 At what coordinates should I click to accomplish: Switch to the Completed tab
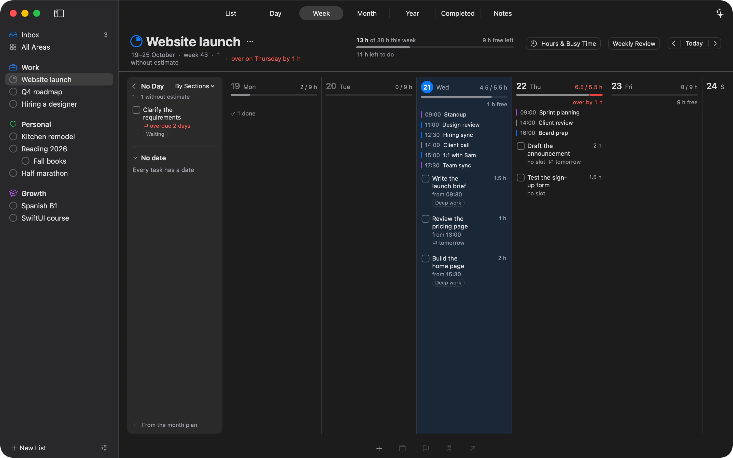point(458,13)
